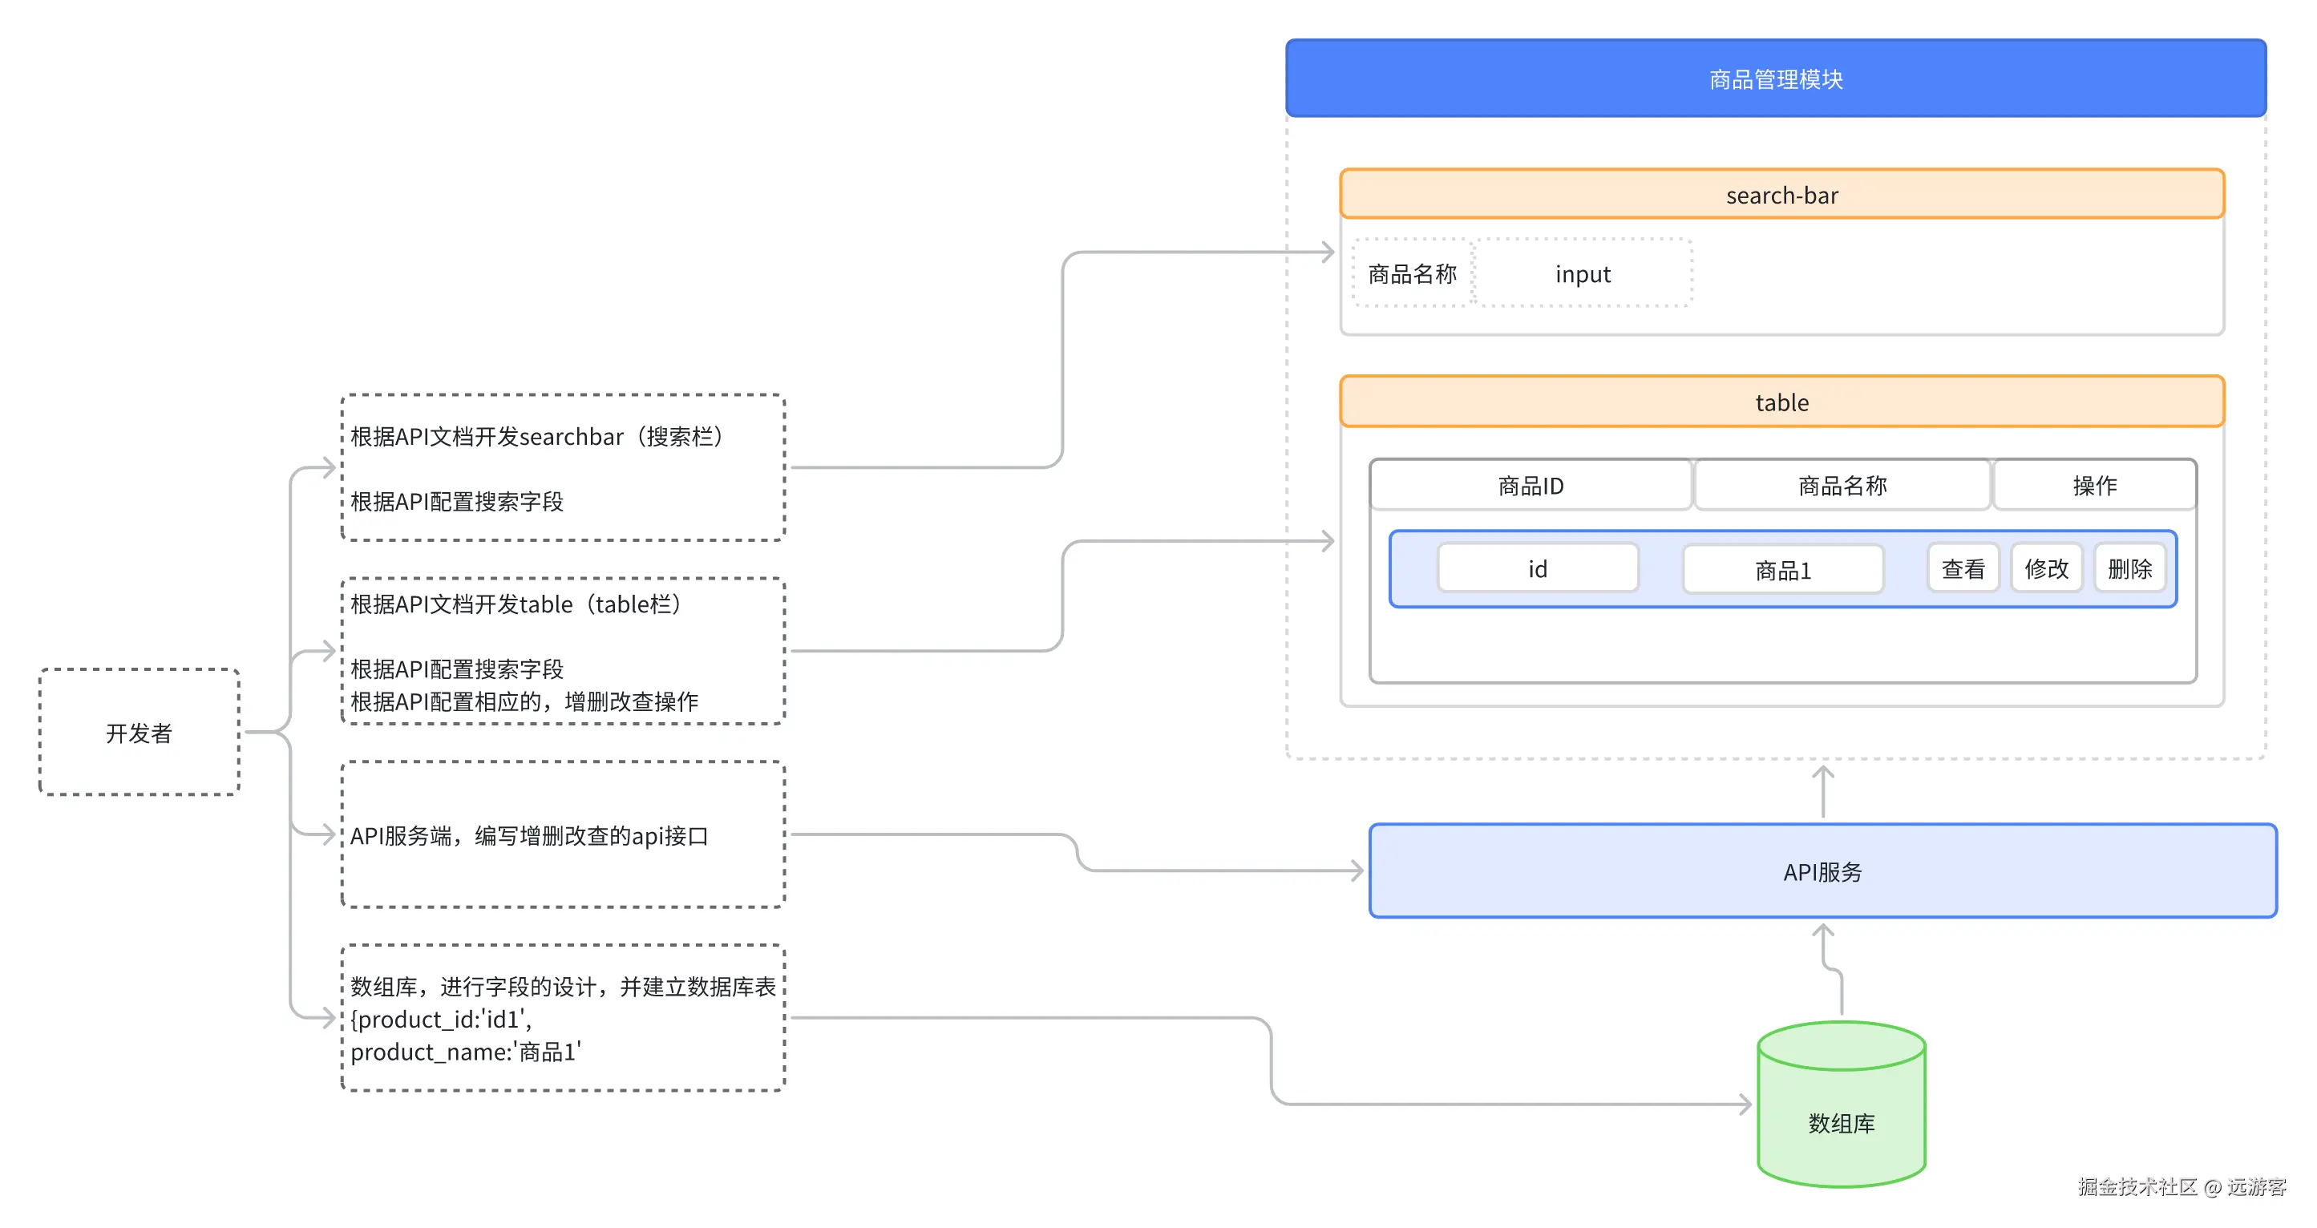The width and height of the screenshot is (2317, 1228).
Task: Click the 修改 button in table row
Action: (x=2045, y=568)
